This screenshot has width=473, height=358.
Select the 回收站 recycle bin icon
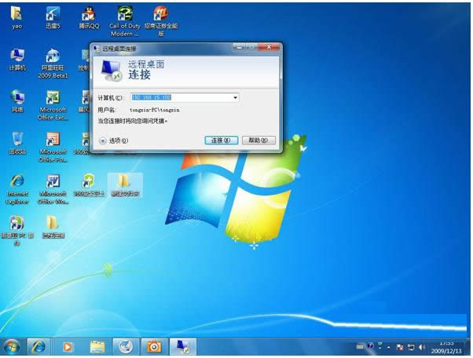click(x=16, y=140)
